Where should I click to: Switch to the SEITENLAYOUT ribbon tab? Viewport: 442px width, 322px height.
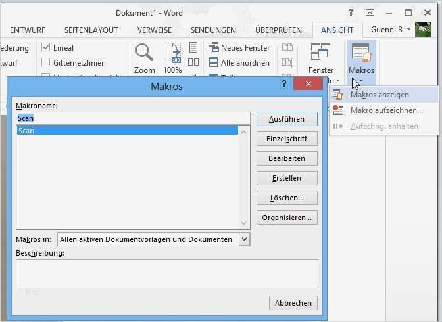(91, 30)
